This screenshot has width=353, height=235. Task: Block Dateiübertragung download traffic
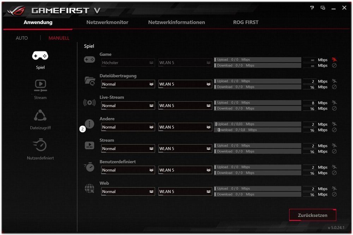[334, 87]
